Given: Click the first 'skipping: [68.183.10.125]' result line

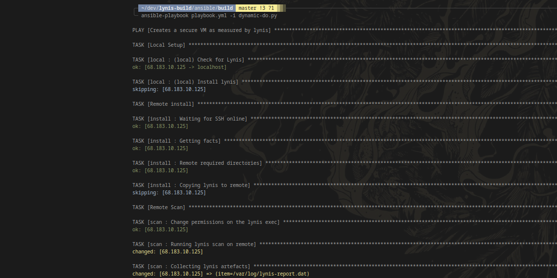Looking at the screenshot, I should tap(169, 90).
